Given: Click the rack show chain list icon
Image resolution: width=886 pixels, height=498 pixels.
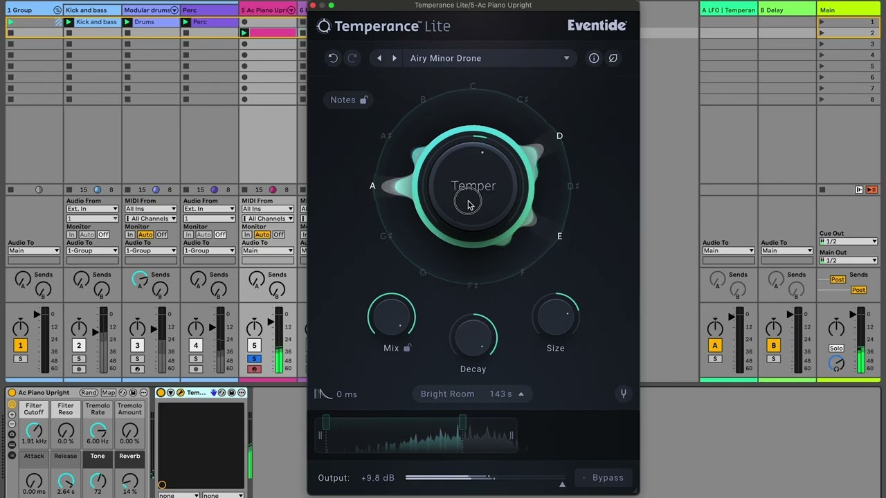Looking at the screenshot, I should [x=12, y=455].
